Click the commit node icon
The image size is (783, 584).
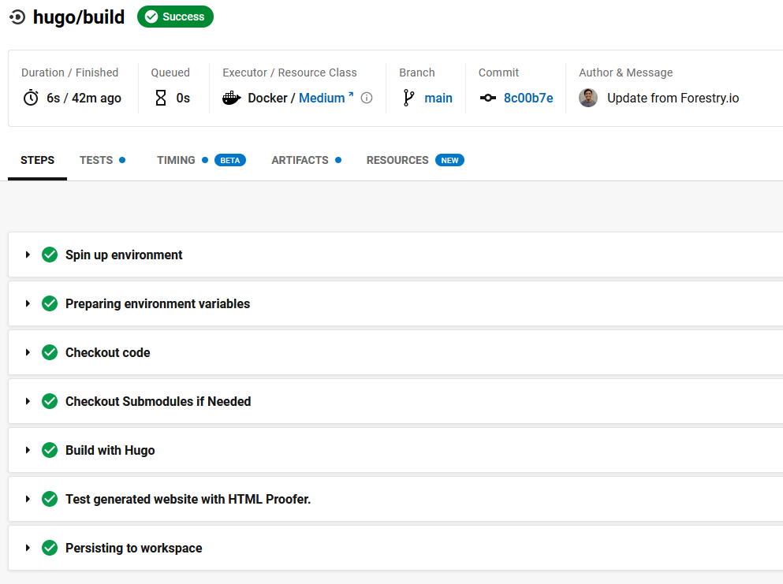click(x=488, y=98)
